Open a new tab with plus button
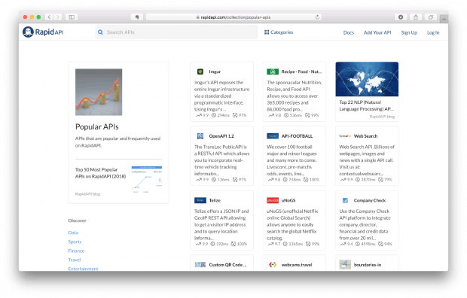 coord(444,19)
